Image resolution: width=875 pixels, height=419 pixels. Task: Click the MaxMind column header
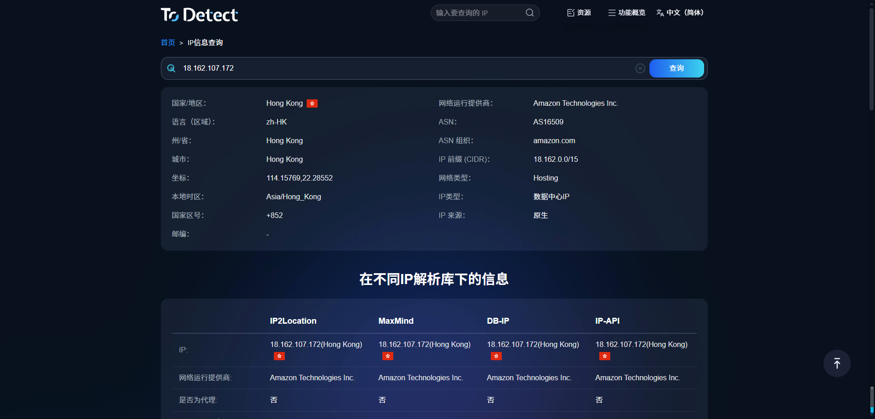pos(396,321)
